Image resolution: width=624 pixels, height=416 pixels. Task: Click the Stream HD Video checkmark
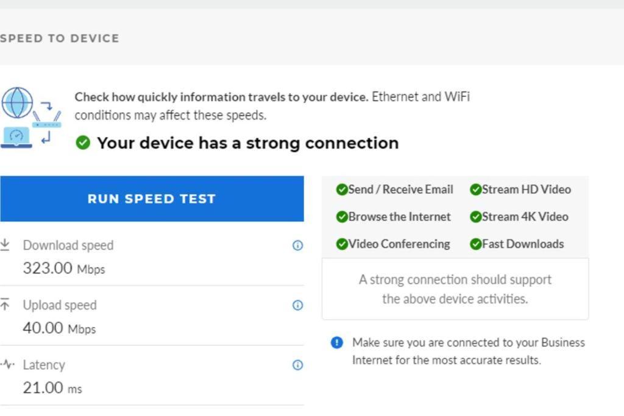[475, 189]
